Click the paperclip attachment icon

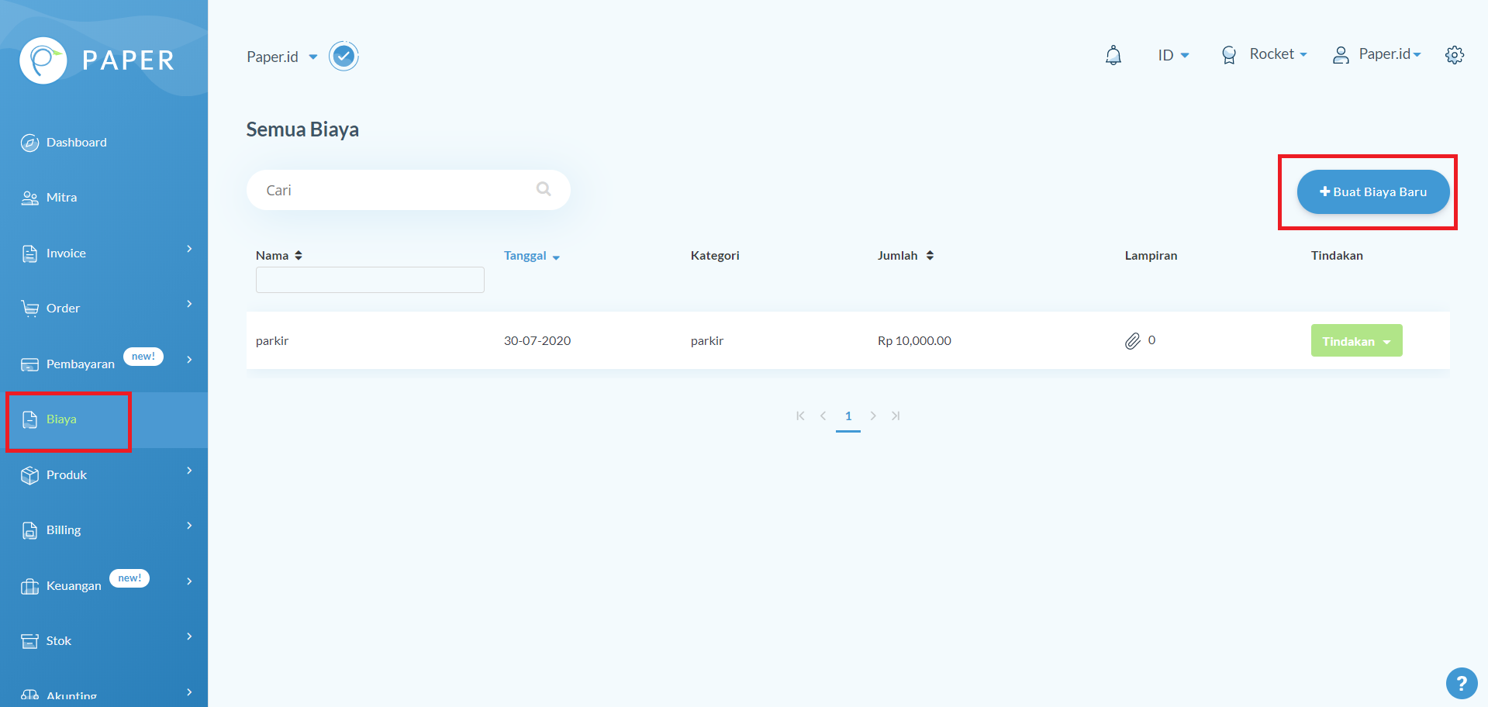(1132, 341)
